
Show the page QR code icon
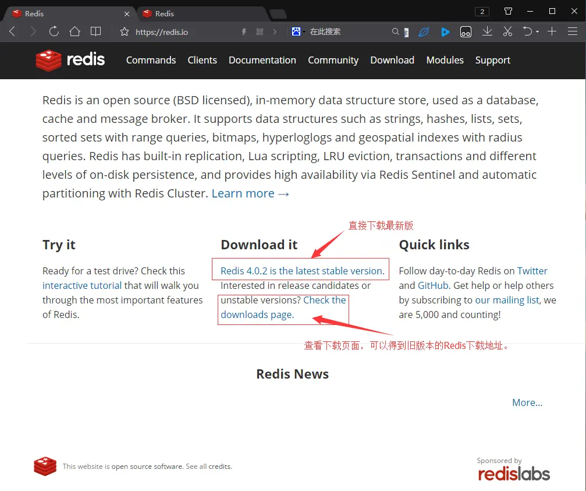260,32
